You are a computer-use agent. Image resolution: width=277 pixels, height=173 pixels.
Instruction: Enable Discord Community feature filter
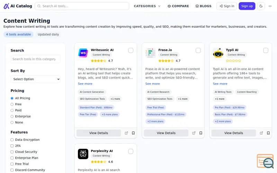point(12,170)
